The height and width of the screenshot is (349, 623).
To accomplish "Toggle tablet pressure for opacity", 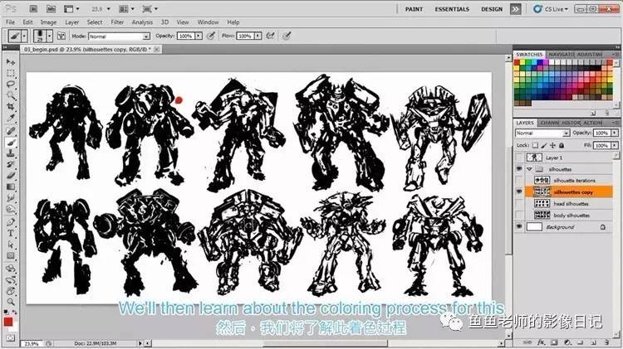I will [211, 36].
